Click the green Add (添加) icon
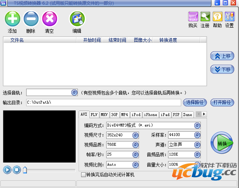Screen dimensions: 239x188 [x=12, y=18]
